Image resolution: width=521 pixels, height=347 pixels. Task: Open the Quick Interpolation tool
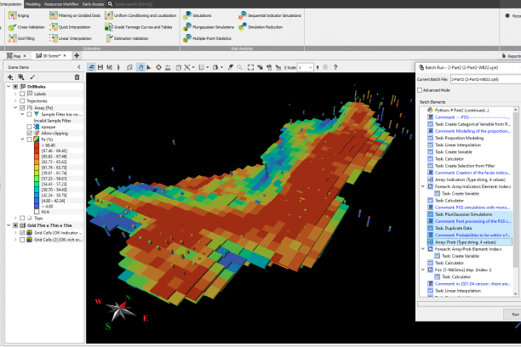(70, 27)
